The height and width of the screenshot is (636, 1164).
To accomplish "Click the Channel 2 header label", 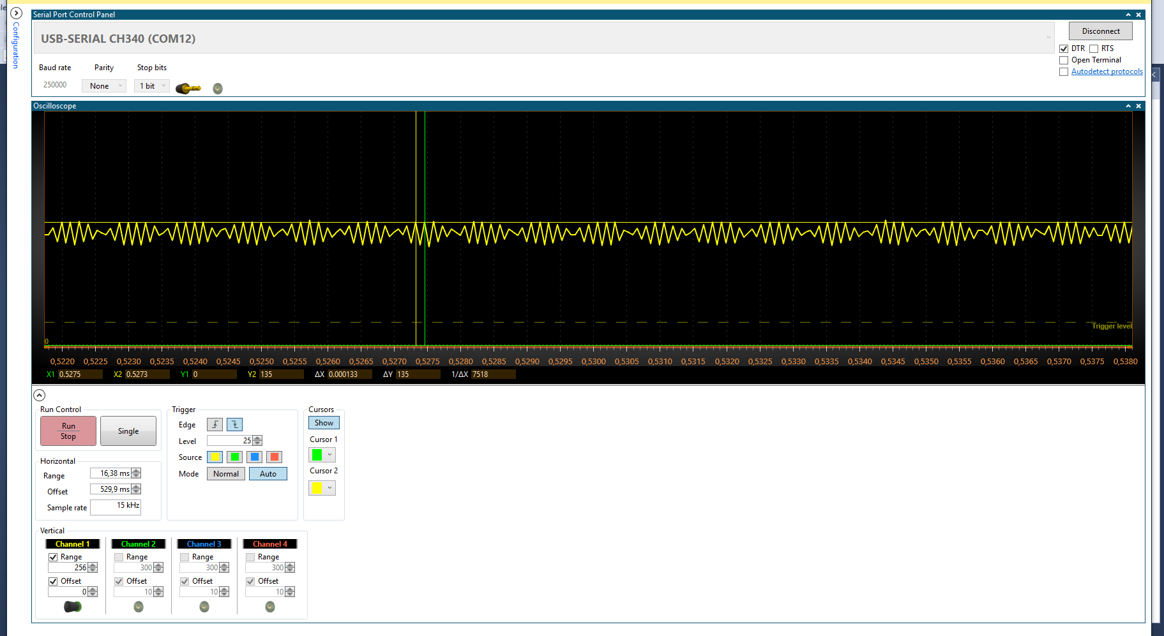I will point(139,544).
